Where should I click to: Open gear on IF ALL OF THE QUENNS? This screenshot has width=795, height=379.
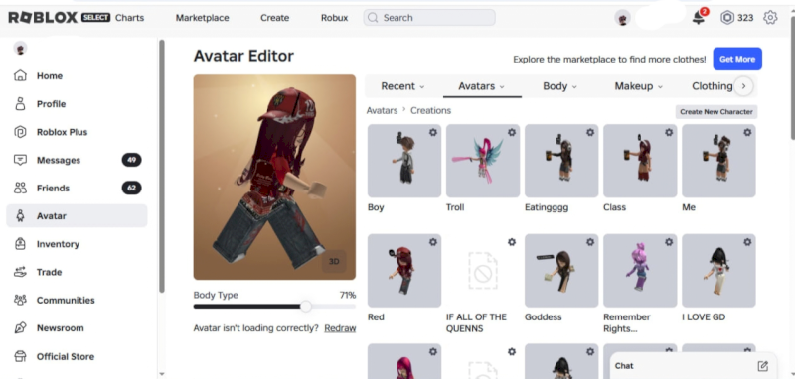(512, 242)
